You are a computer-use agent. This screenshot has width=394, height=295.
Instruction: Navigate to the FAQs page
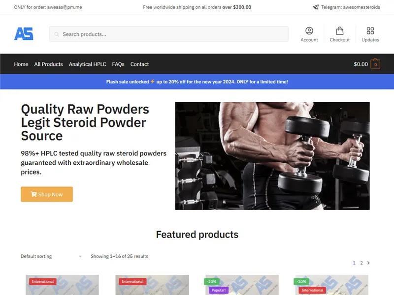click(118, 64)
